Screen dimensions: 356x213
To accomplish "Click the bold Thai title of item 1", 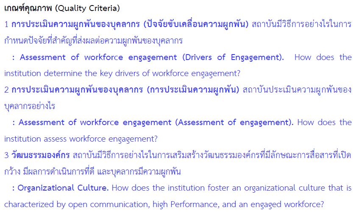I will tap(130, 24).
